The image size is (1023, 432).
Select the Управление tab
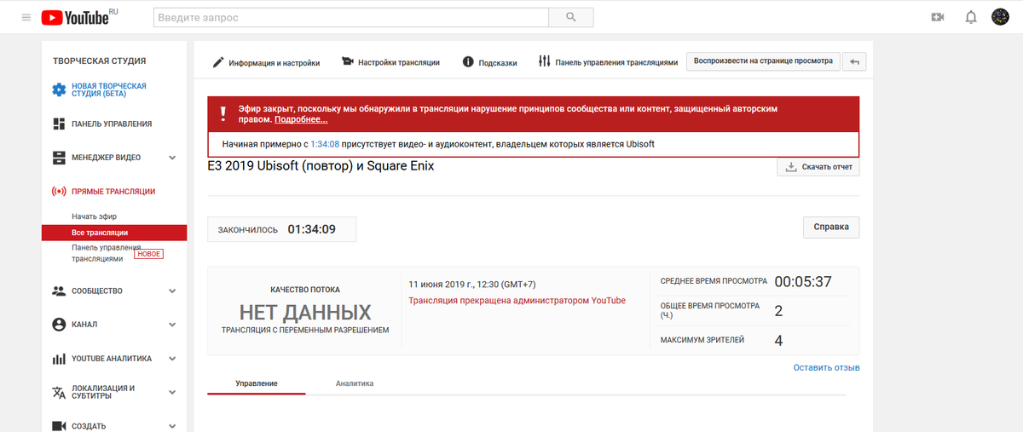tap(256, 383)
